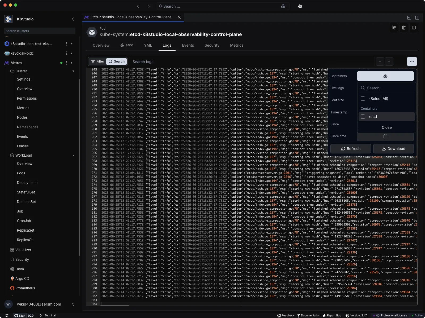Screen dimensions: 425x318
Task: Switch to the YML tab
Action: pyautogui.click(x=148, y=45)
